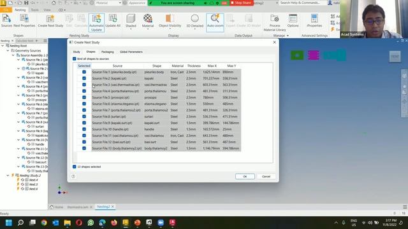Open Opera browser from taskbar
This screenshot has height=229, width=408.
point(79,223)
